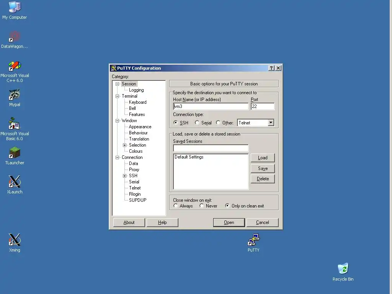
Task: Click the question mark help button in title bar
Action: point(271,68)
